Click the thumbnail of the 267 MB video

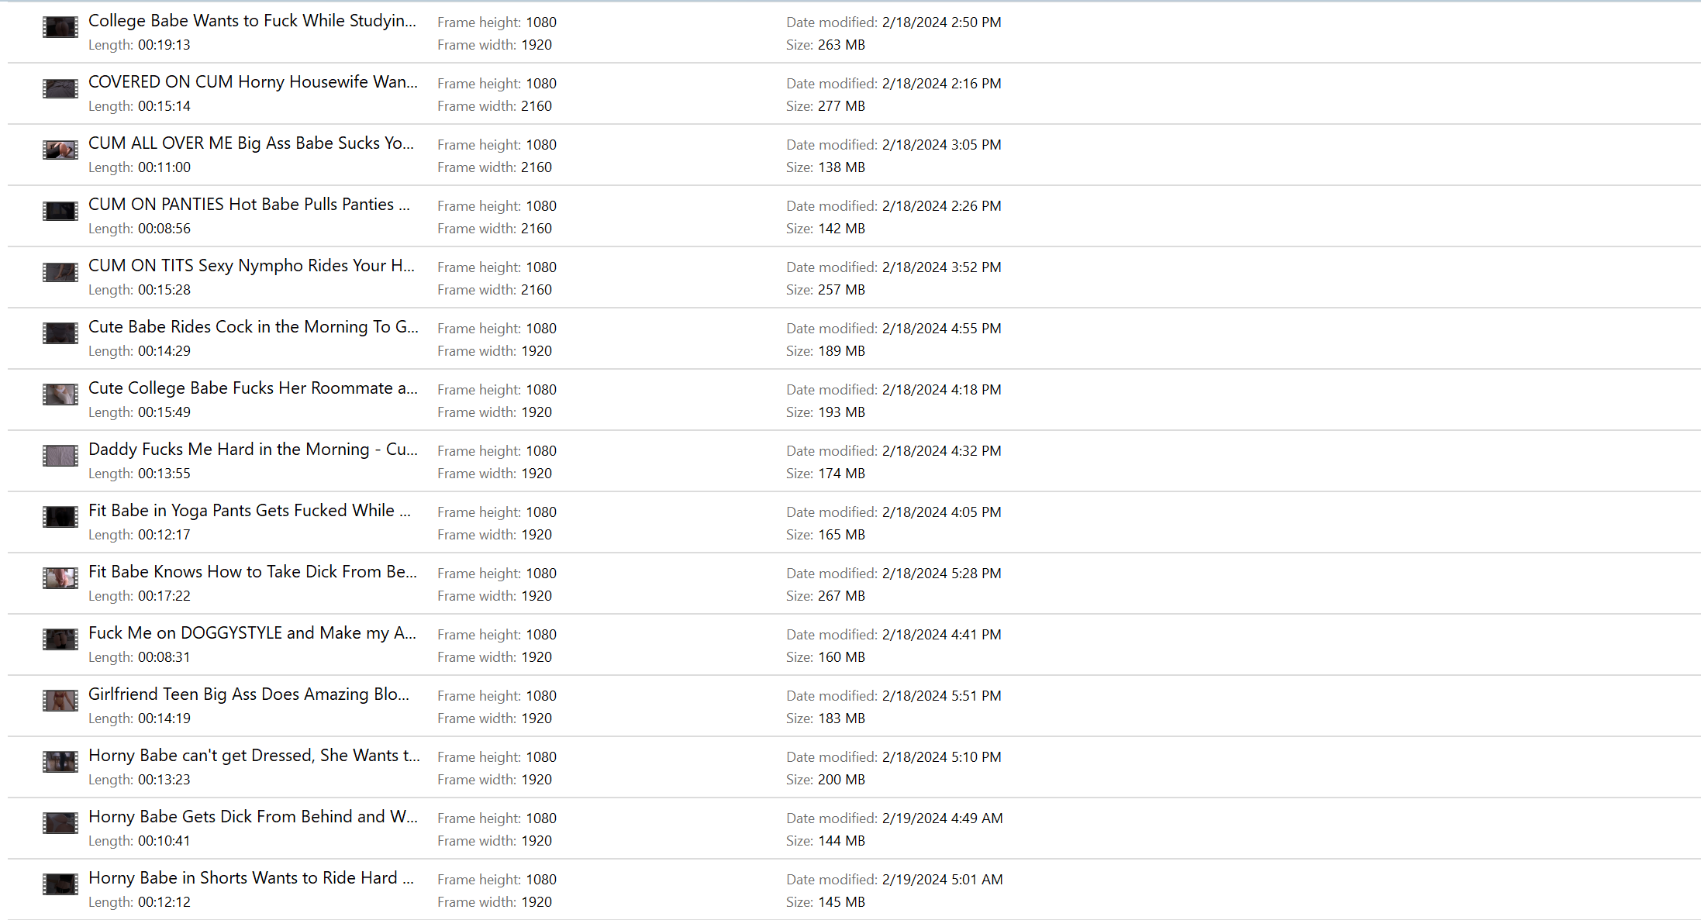click(x=60, y=578)
